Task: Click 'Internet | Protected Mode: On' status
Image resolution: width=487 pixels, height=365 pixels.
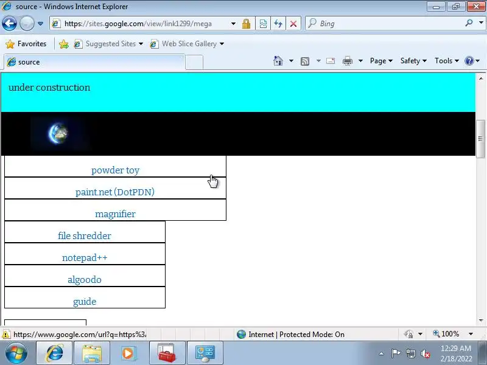Action: coord(291,334)
